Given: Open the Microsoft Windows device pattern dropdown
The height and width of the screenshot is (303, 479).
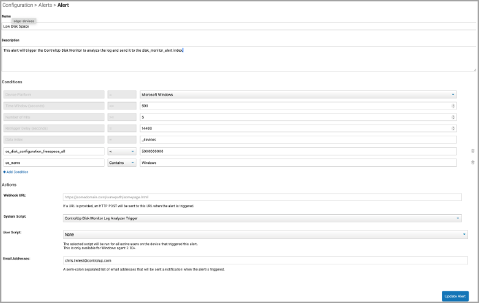Looking at the screenshot, I should [x=298, y=94].
